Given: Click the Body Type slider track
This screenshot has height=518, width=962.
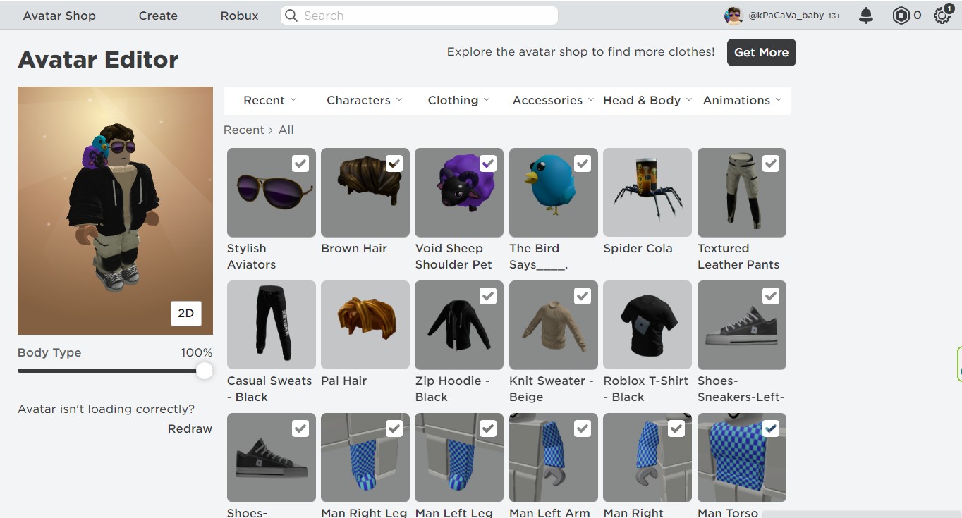Looking at the screenshot, I should (x=115, y=371).
